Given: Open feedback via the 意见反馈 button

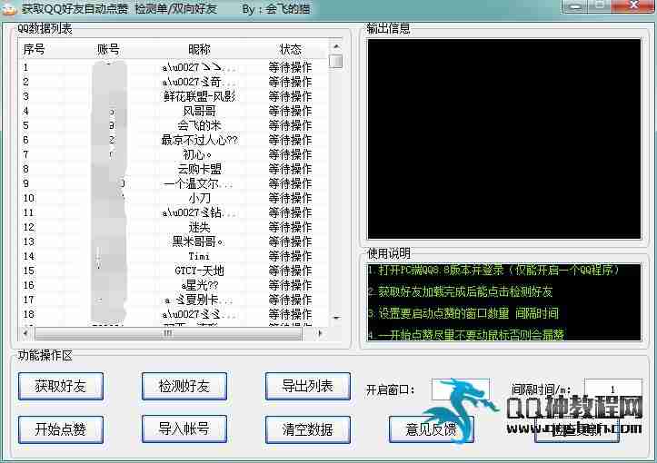Looking at the screenshot, I should (431, 429).
